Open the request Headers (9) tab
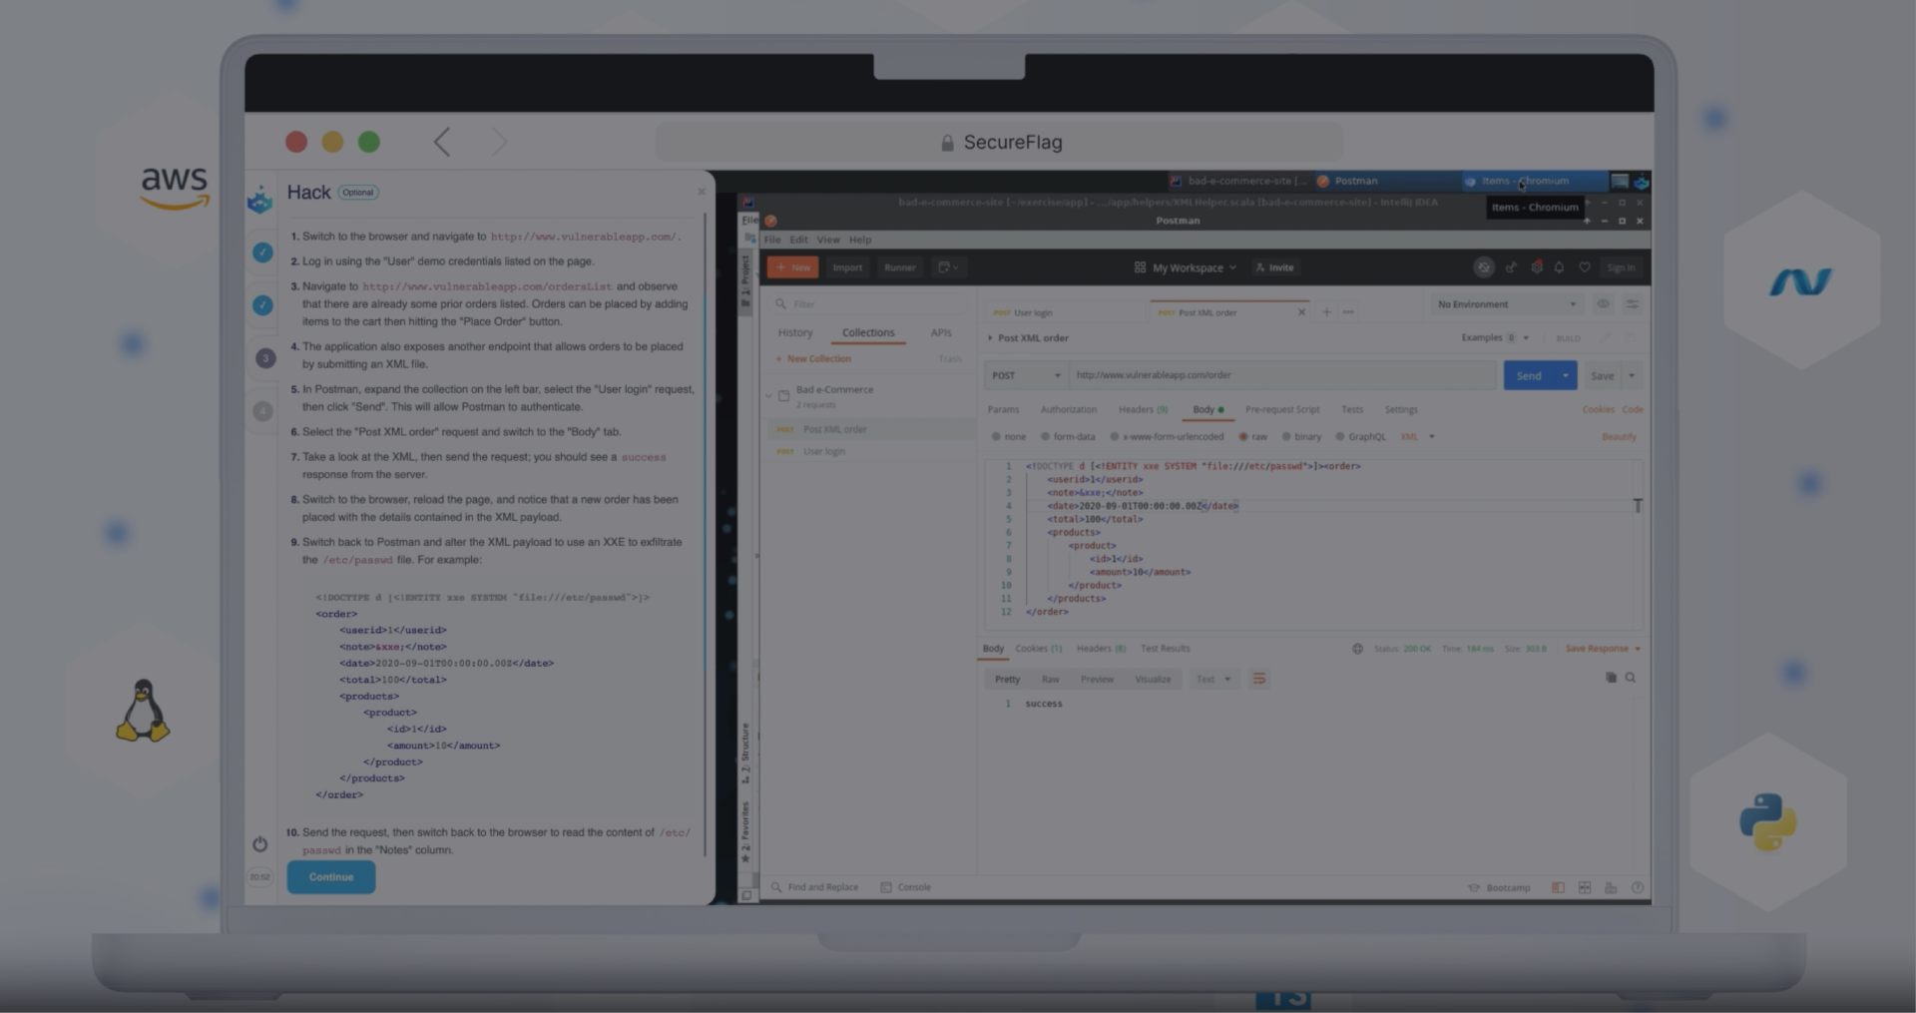Screen dimensions: 1916x1013 [x=1143, y=410]
